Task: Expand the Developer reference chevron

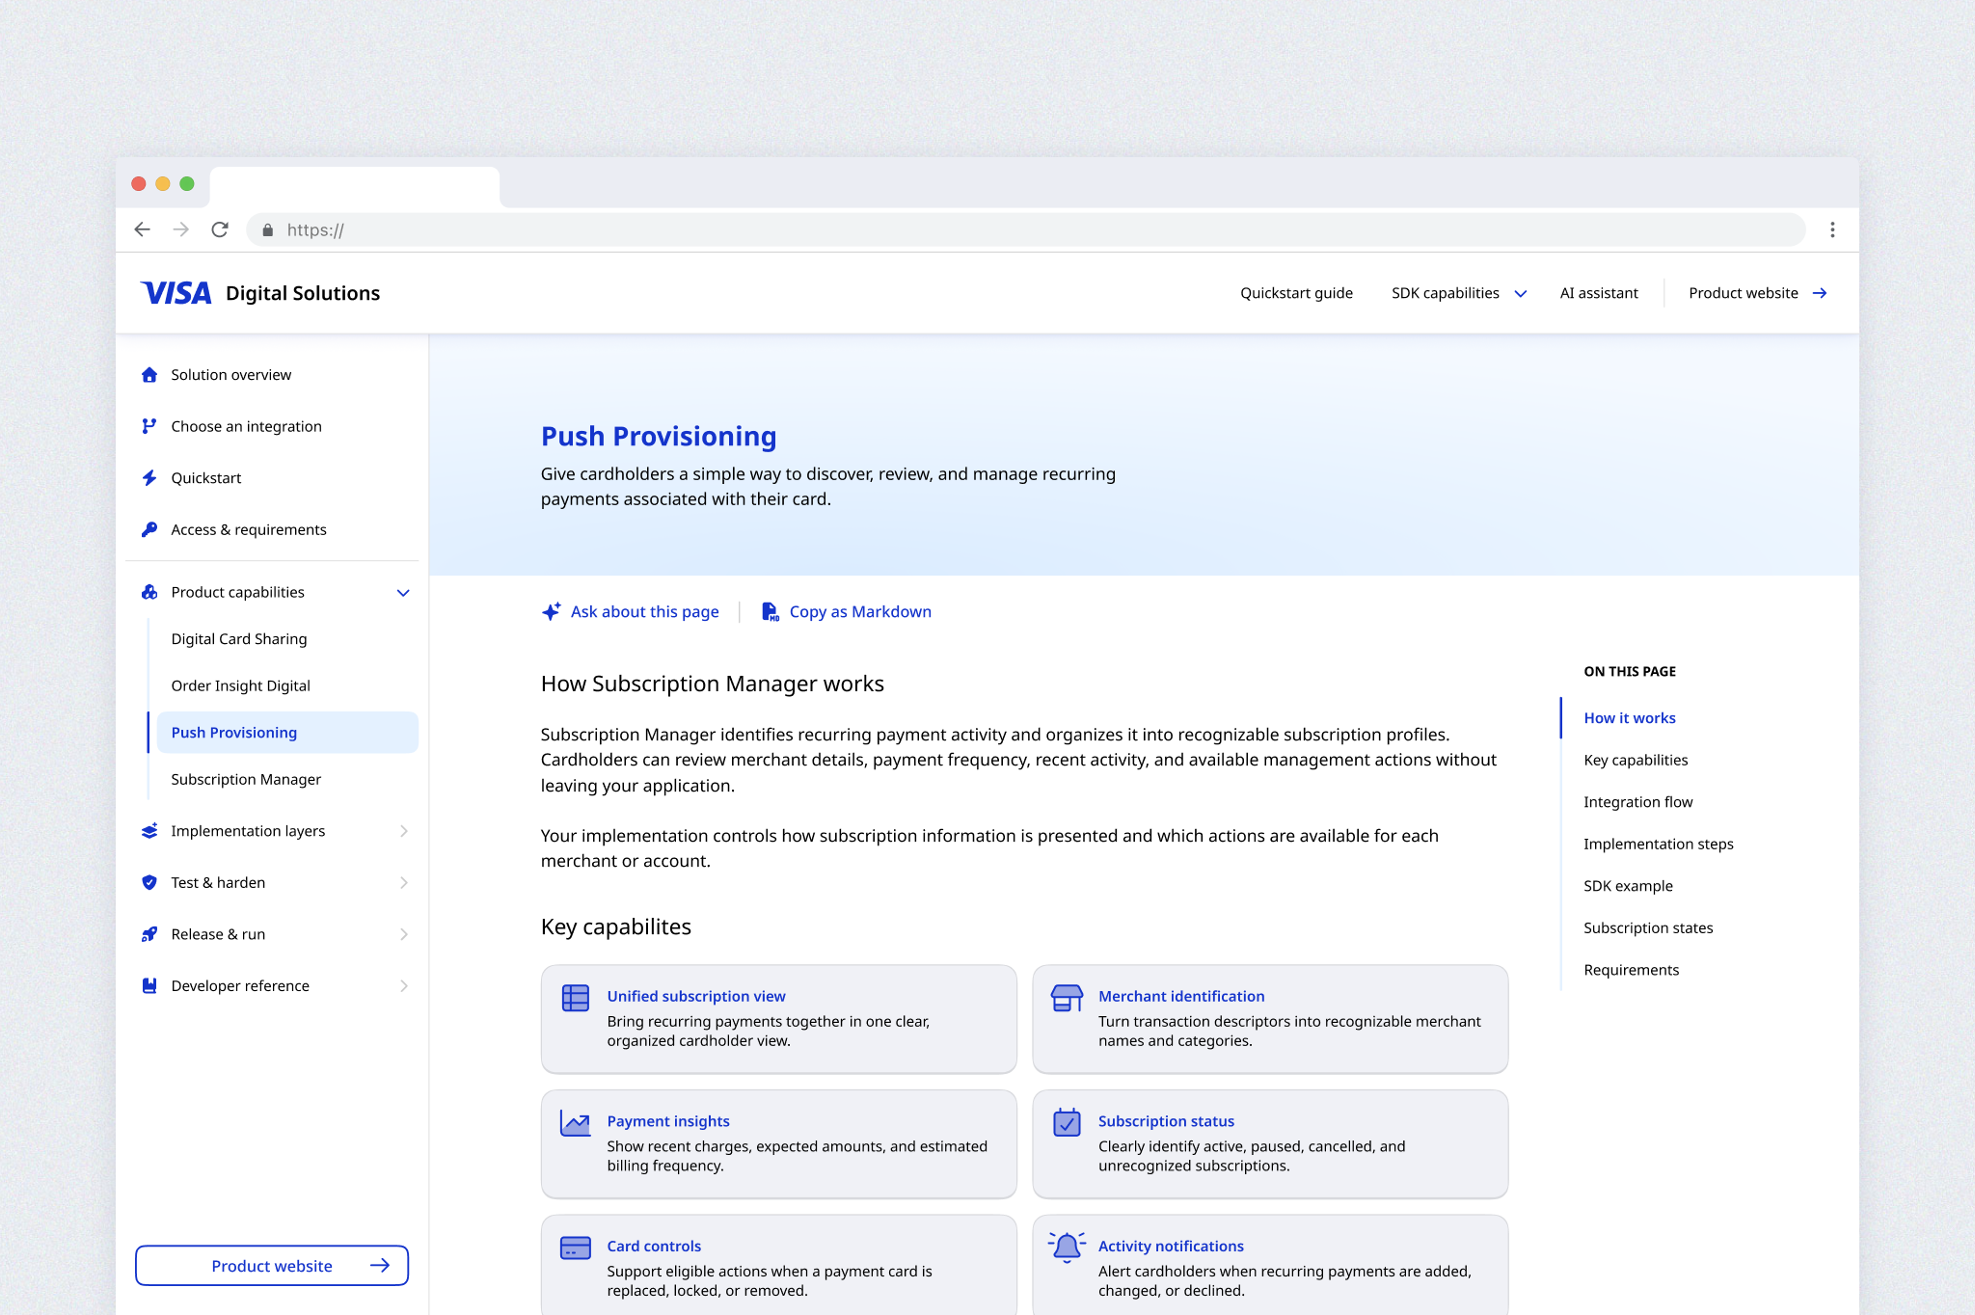Action: pyautogui.click(x=404, y=985)
